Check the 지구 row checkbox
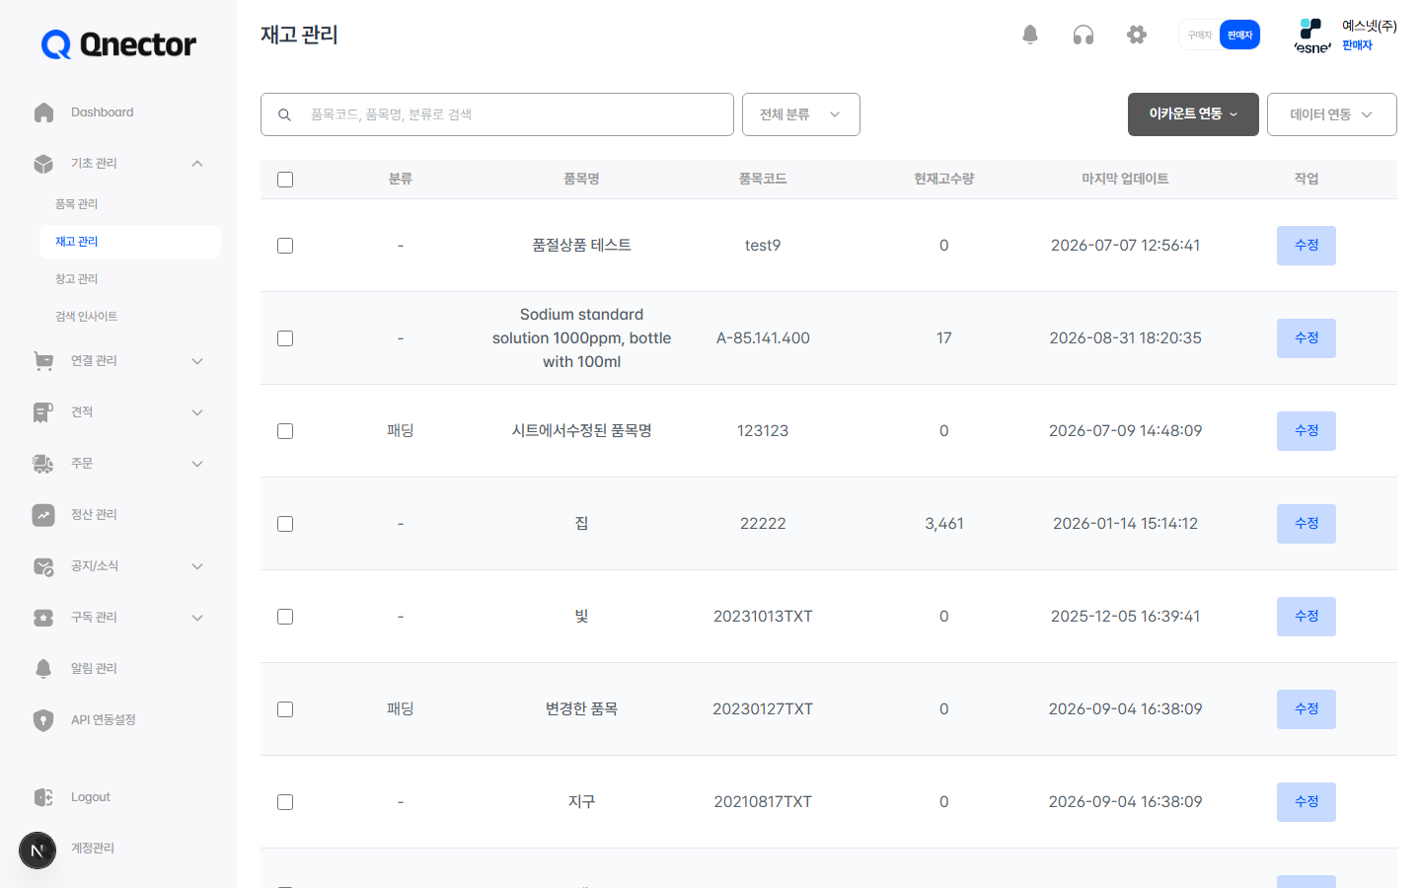Image resolution: width=1421 pixels, height=888 pixels. (285, 802)
